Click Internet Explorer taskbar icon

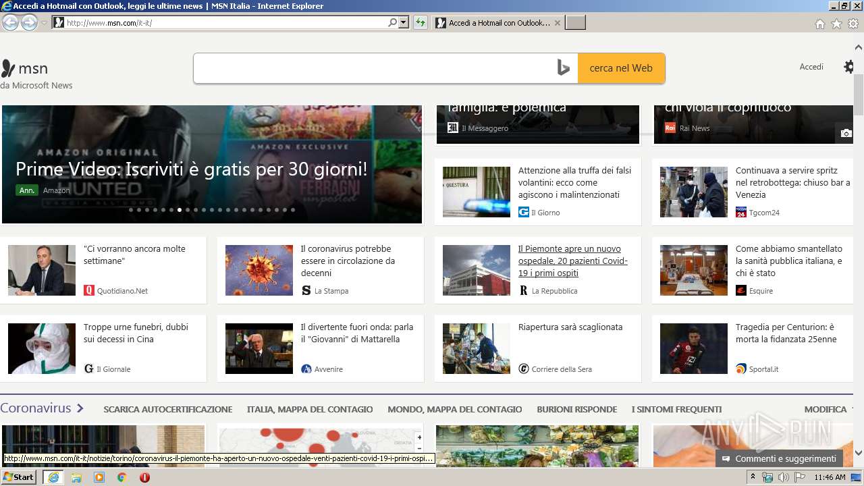coord(53,477)
